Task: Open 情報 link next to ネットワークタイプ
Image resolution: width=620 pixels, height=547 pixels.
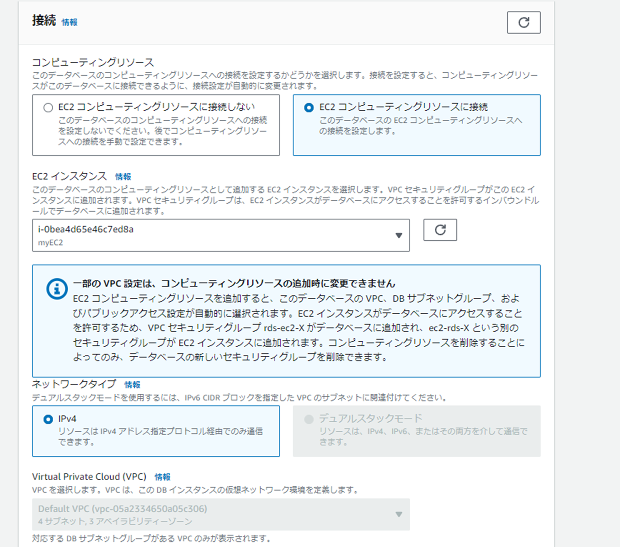Action: [132, 385]
